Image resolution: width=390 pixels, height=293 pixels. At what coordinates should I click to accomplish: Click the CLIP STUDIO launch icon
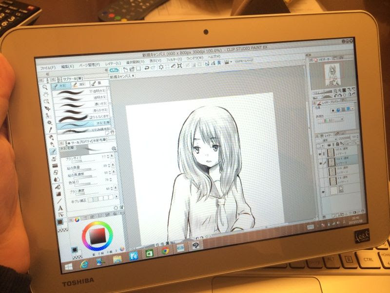(x=114, y=70)
